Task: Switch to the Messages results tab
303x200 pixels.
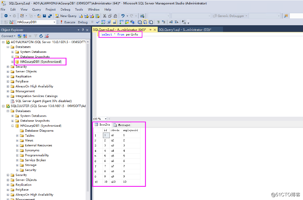Action: point(122,125)
